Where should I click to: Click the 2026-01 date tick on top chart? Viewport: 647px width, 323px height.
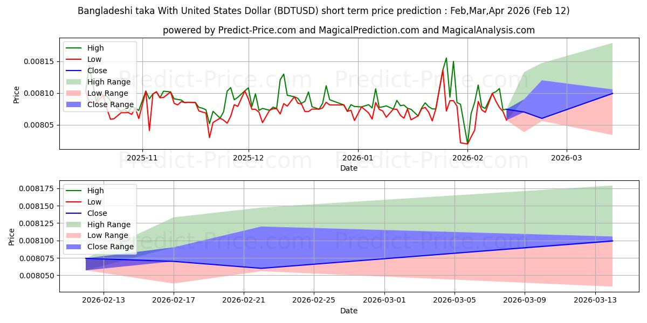point(358,158)
